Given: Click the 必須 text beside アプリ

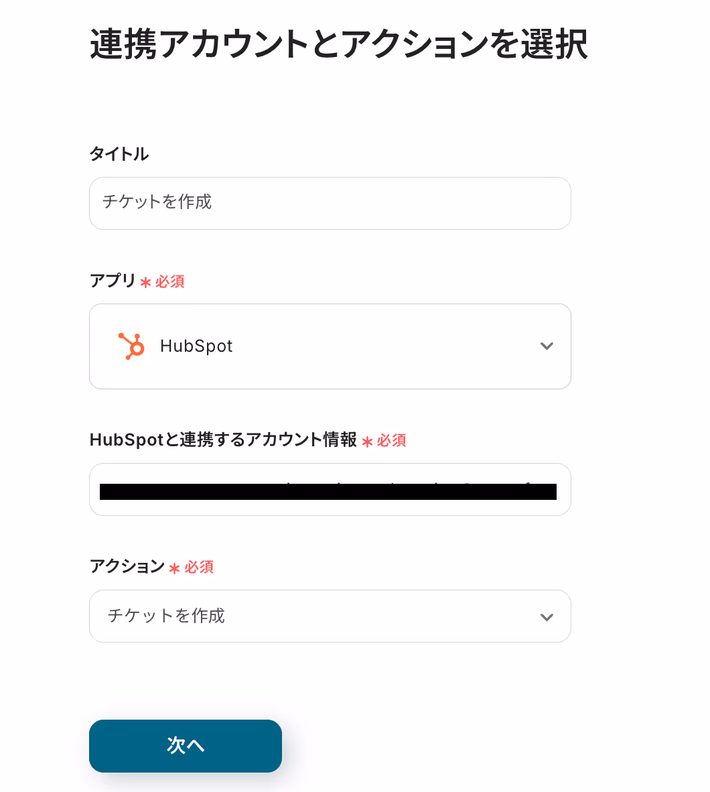Looking at the screenshot, I should (x=169, y=281).
